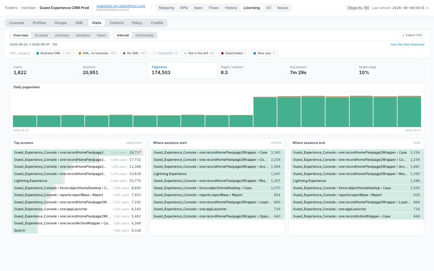Open the Cohorts sub-tab
This screenshot has width=434, height=271.
point(117,23)
